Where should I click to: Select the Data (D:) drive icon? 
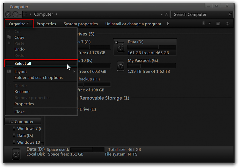click(120, 47)
